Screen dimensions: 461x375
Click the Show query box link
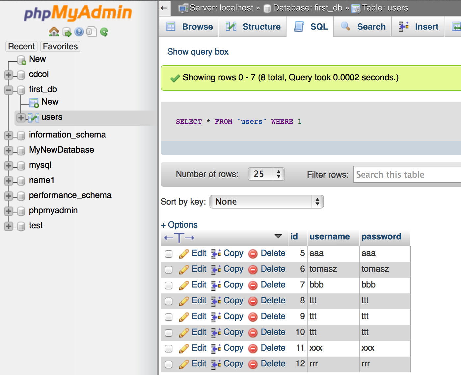198,52
